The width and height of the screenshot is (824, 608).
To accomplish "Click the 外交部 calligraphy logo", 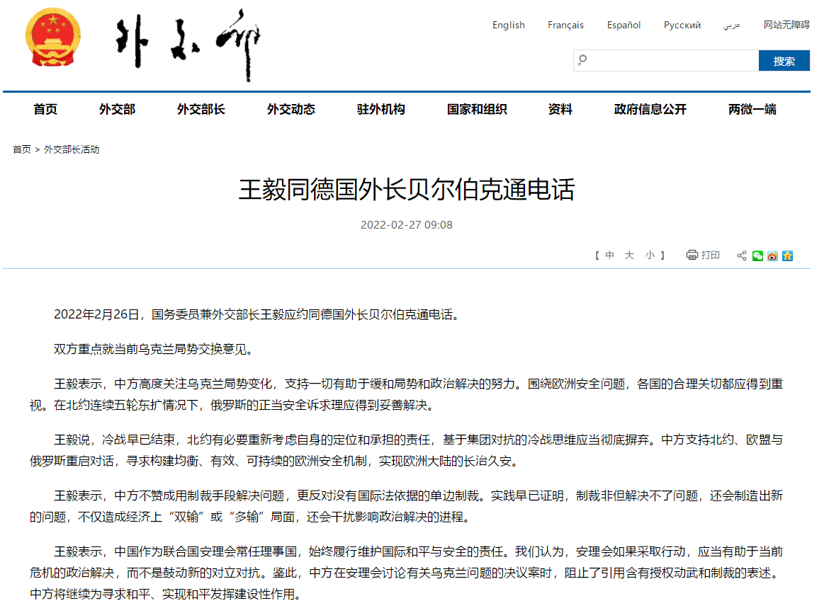I will coord(188,44).
